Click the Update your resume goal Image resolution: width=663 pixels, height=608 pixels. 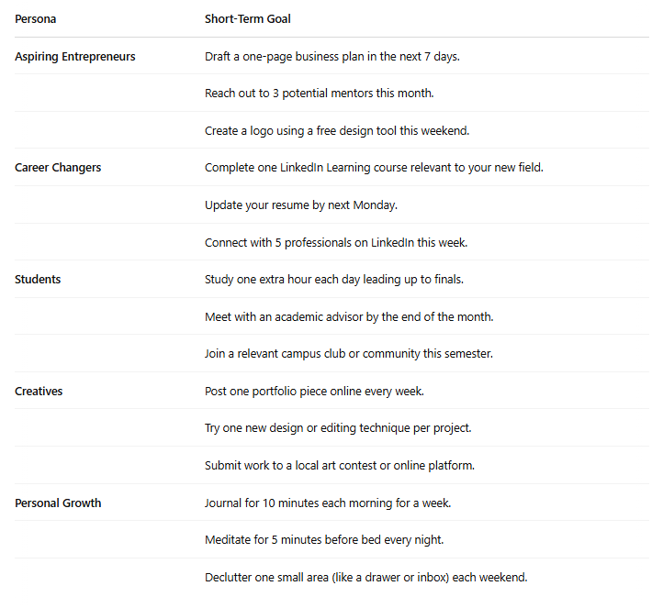click(301, 205)
